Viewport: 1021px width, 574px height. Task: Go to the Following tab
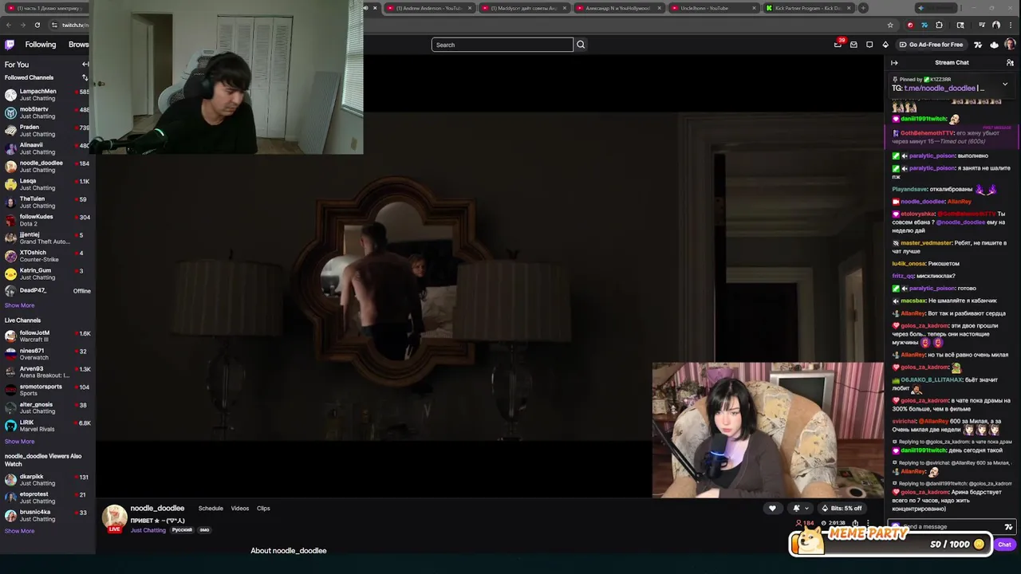40,45
